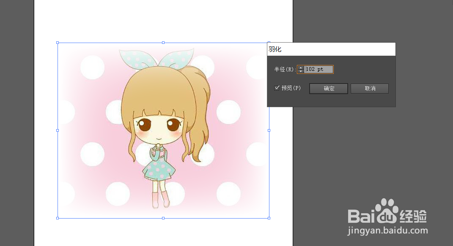Viewport: 453px width, 246px height.
Task: Click the top-left selection handle of the image
Action: coord(58,43)
